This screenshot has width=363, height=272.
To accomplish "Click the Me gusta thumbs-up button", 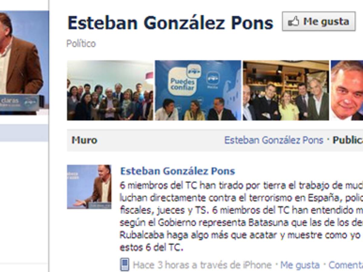I will (319, 21).
